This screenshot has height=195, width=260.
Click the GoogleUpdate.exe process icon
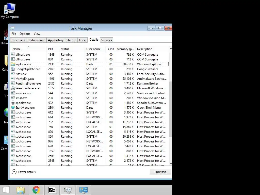point(13,69)
